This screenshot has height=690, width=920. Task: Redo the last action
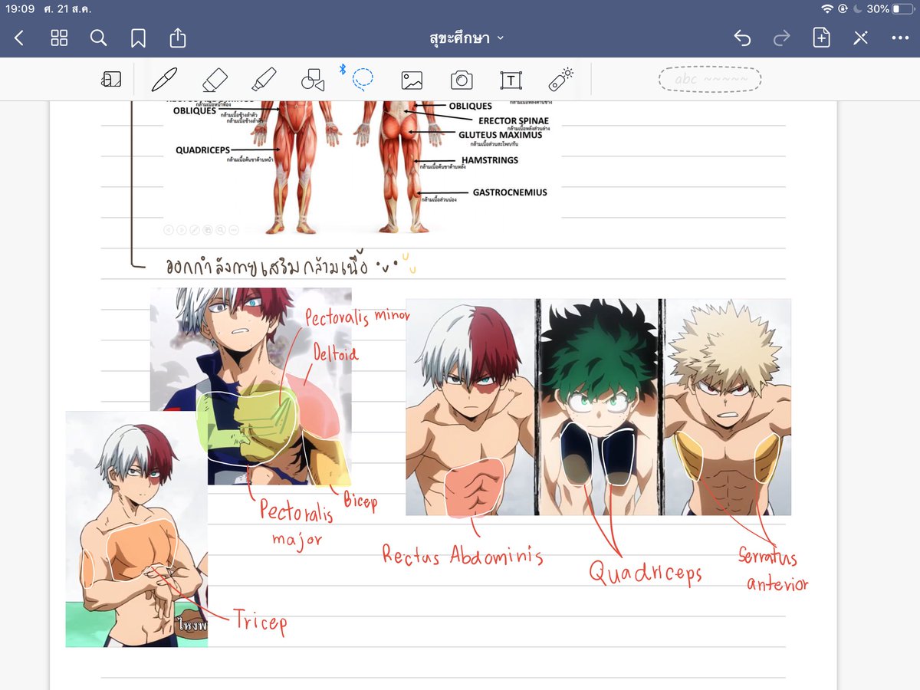[x=781, y=38]
